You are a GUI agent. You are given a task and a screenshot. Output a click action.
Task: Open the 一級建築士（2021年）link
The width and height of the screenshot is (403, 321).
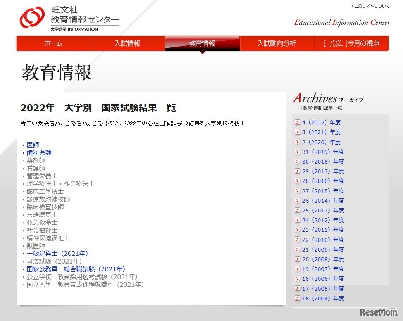click(x=56, y=253)
